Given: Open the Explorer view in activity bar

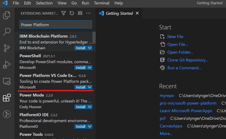Looking at the screenshot, I should (7, 15).
